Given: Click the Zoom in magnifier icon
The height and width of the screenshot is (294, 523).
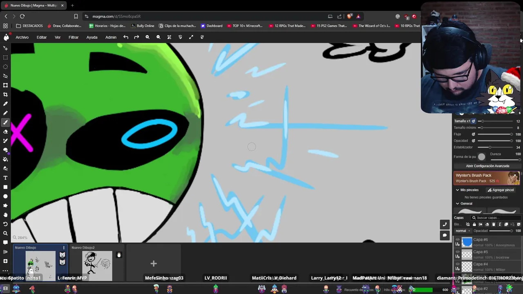Looking at the screenshot, I should 148,37.
